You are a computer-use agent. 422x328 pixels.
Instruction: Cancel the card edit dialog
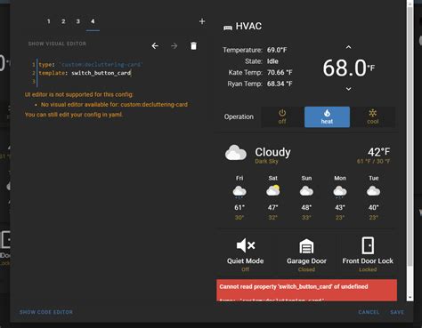coord(369,312)
